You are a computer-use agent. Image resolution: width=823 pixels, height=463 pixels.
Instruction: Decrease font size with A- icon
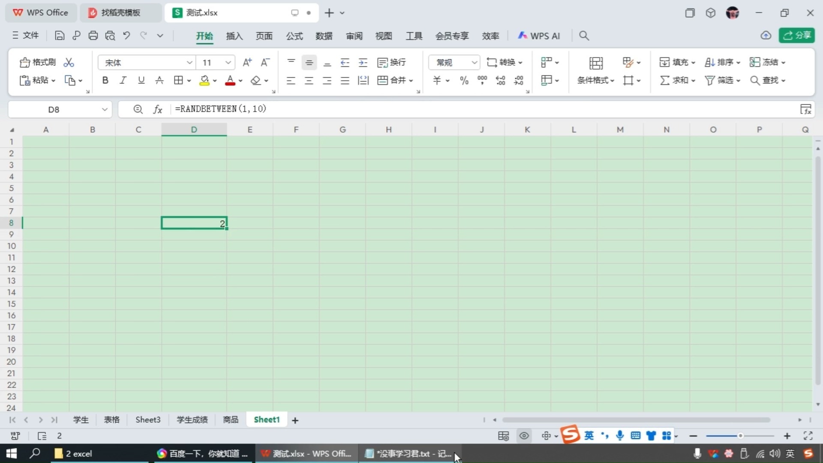pos(265,63)
